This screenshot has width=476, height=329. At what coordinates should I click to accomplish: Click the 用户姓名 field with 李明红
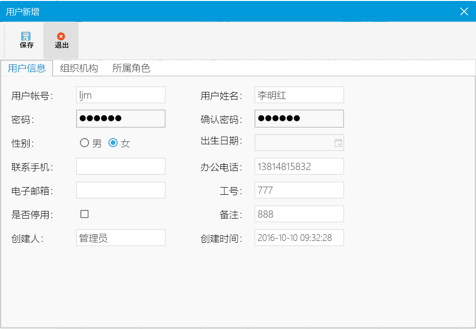coord(299,95)
